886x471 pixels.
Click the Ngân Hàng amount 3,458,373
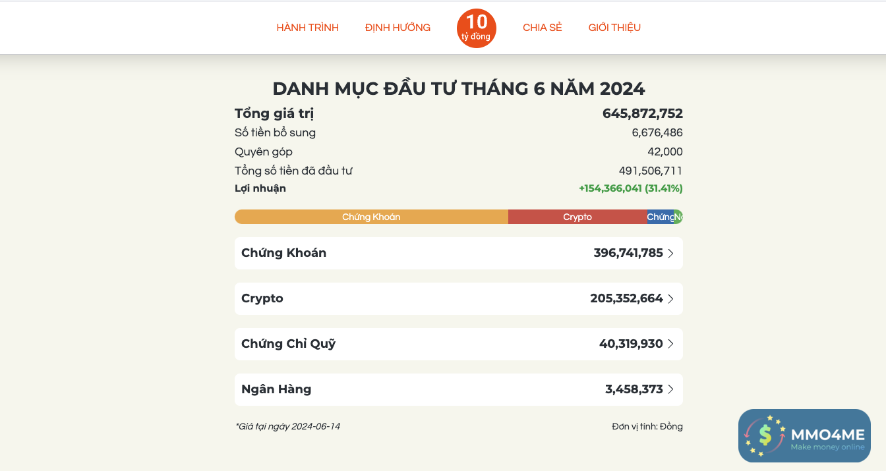[634, 389]
